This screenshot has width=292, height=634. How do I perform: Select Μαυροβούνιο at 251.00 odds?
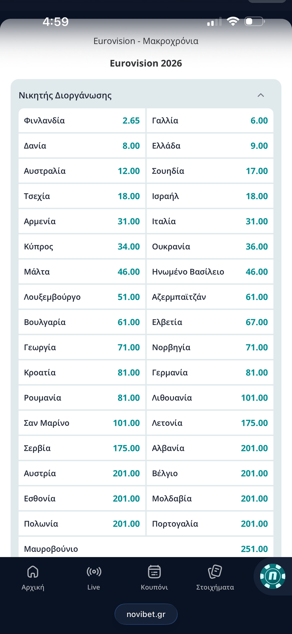pyautogui.click(x=146, y=549)
